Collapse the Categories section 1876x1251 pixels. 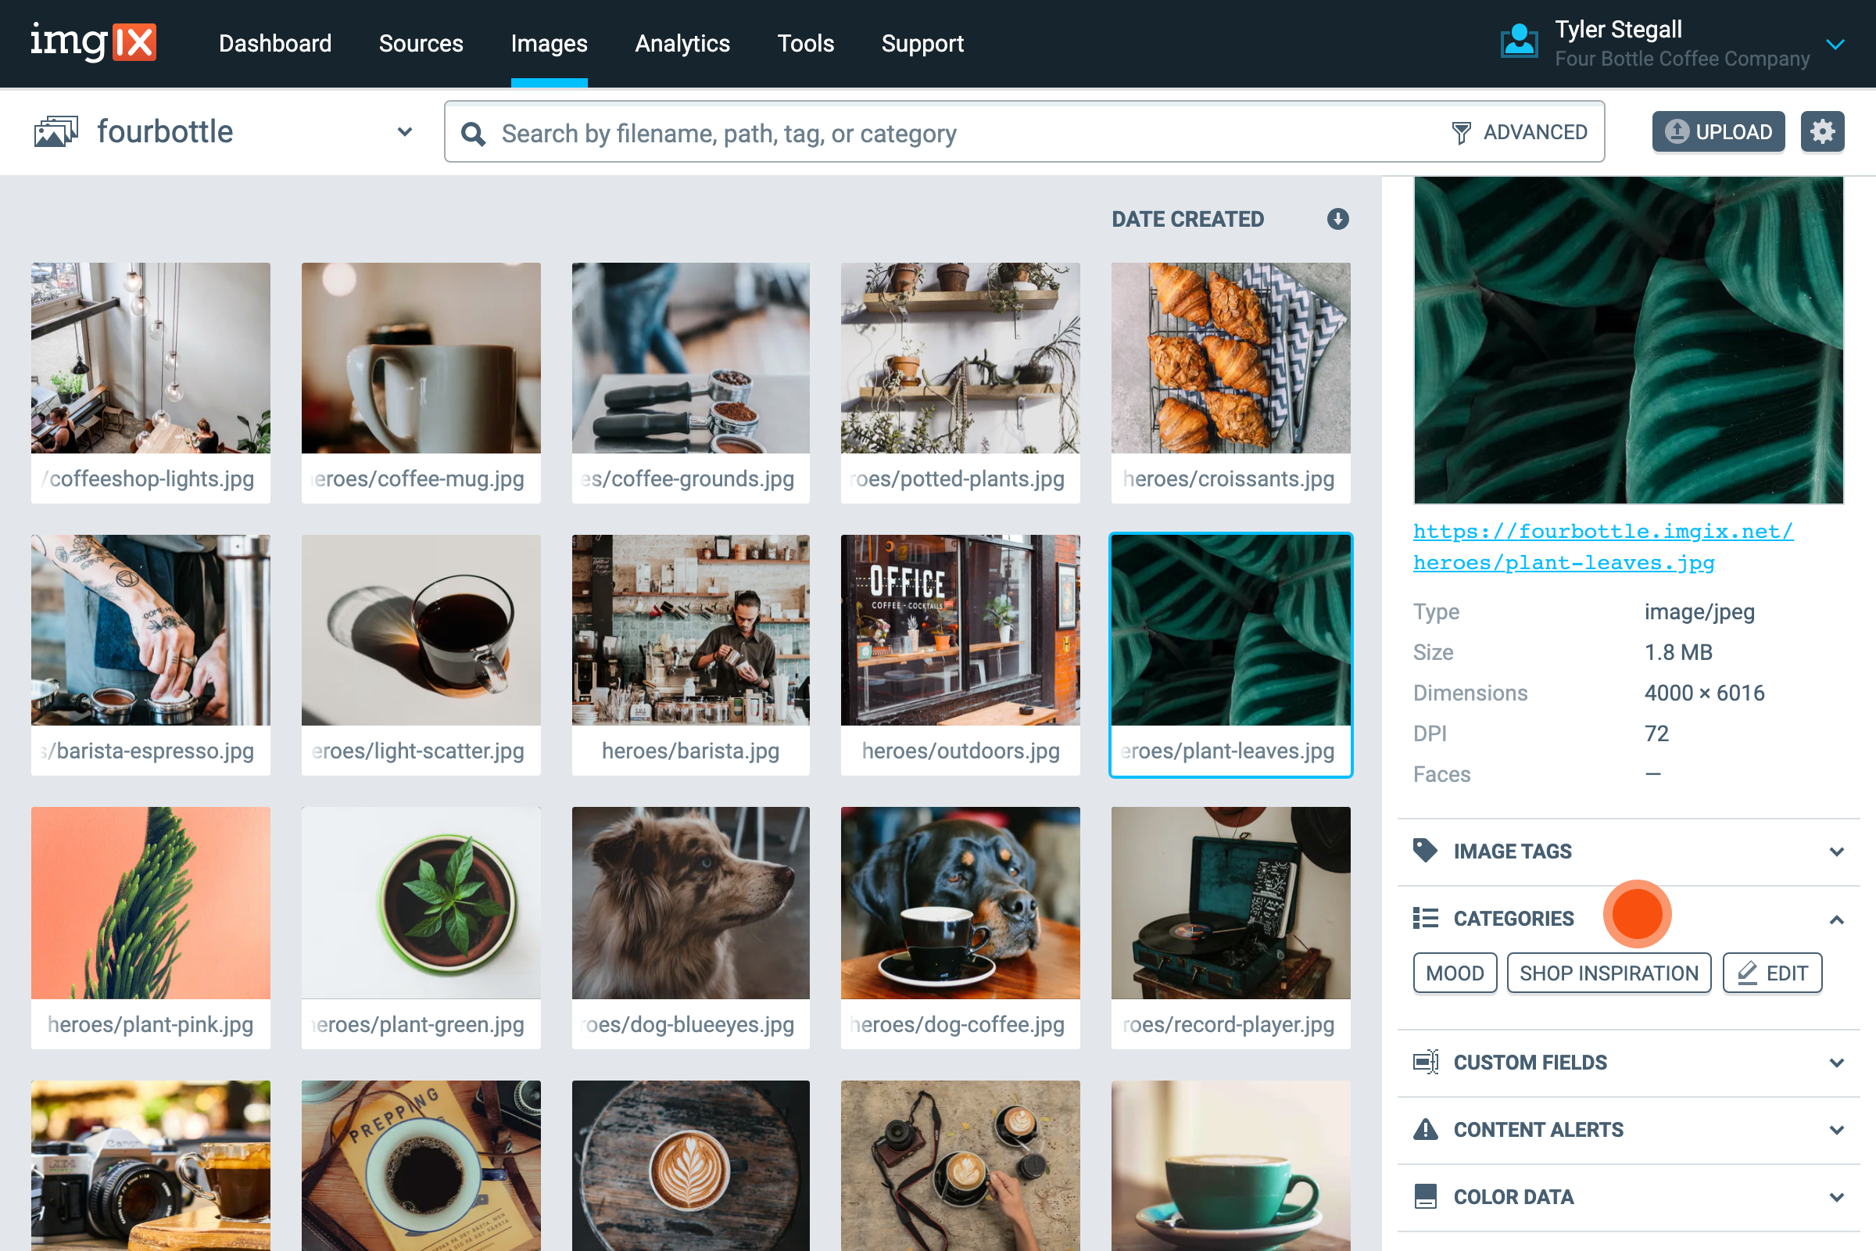1836,919
